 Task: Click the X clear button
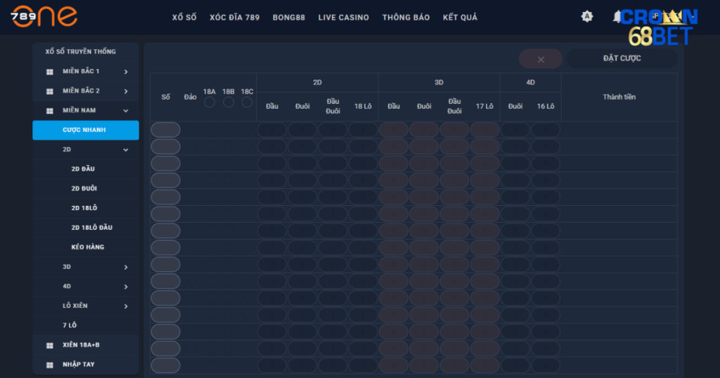coord(541,59)
